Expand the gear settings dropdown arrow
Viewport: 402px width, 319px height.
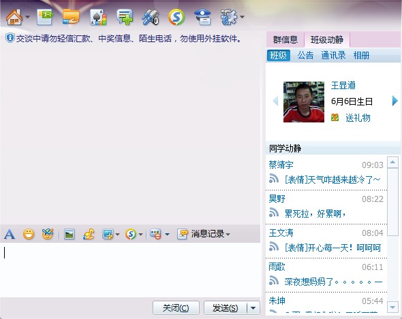(242, 17)
